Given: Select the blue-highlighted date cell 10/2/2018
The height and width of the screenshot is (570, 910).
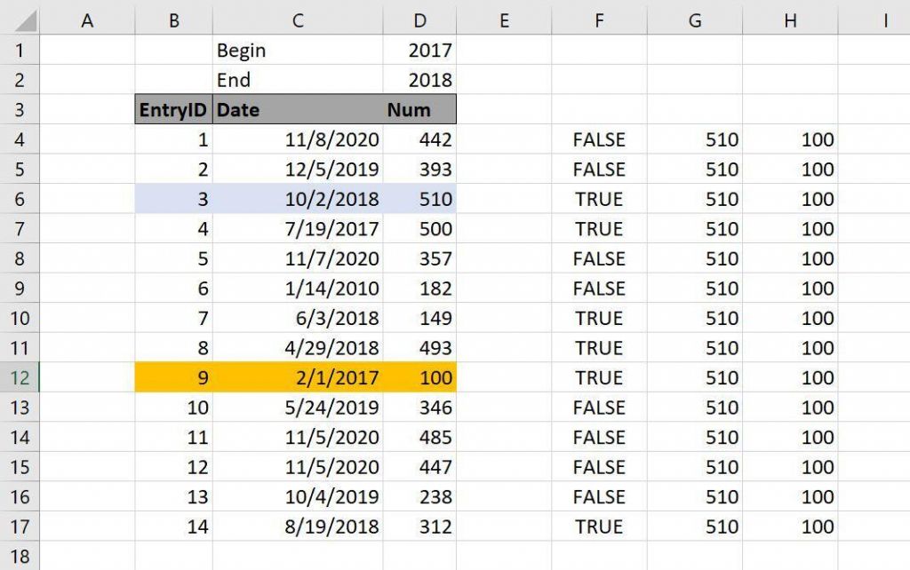Looking at the screenshot, I should (x=298, y=199).
